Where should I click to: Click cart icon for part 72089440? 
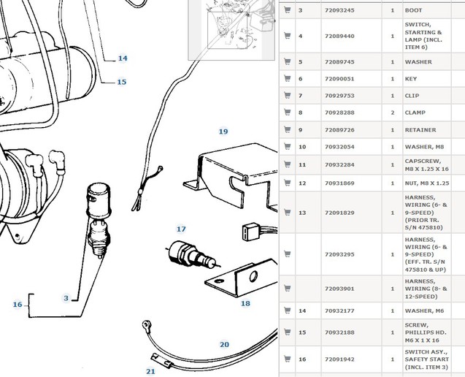287,36
